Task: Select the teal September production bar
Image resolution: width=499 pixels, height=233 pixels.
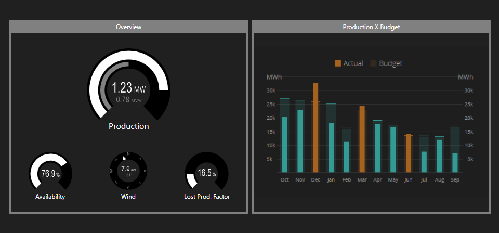Action: pyautogui.click(x=455, y=163)
